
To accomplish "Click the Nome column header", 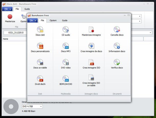I will (x=14, y=39).
